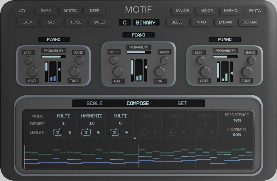Open the middle PIANO instrument selector
The width and height of the screenshot is (277, 181).
(x=138, y=35)
